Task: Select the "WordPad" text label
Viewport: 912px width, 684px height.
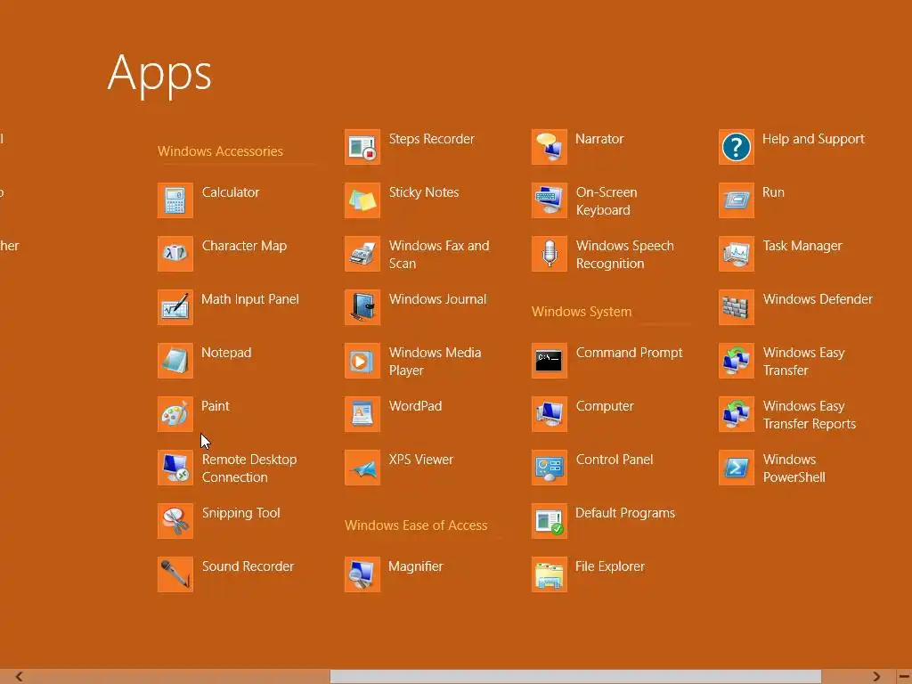Action: [x=415, y=406]
